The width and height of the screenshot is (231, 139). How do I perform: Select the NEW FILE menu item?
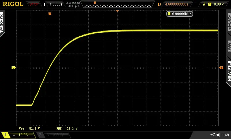(x=229, y=71)
